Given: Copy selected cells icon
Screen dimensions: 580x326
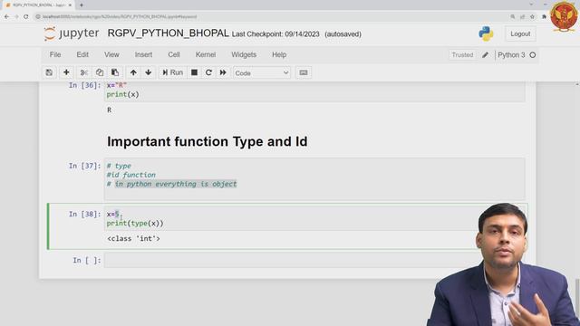Looking at the screenshot, I should click(100, 72).
